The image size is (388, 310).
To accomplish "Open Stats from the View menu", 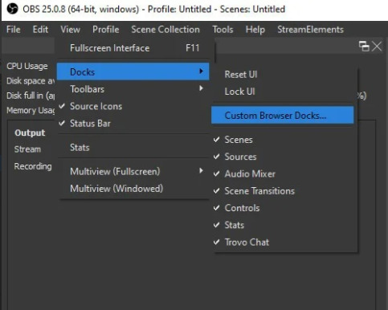I will (133, 148).
